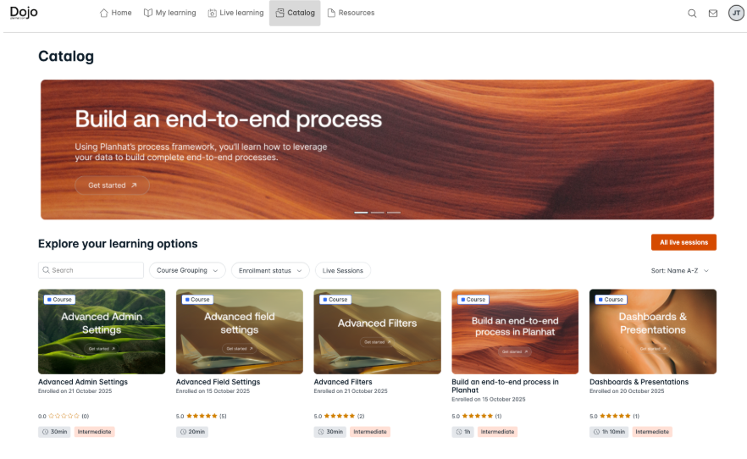Image resolution: width=747 pixels, height=459 pixels.
Task: Open the Live learning tab
Action: (235, 13)
